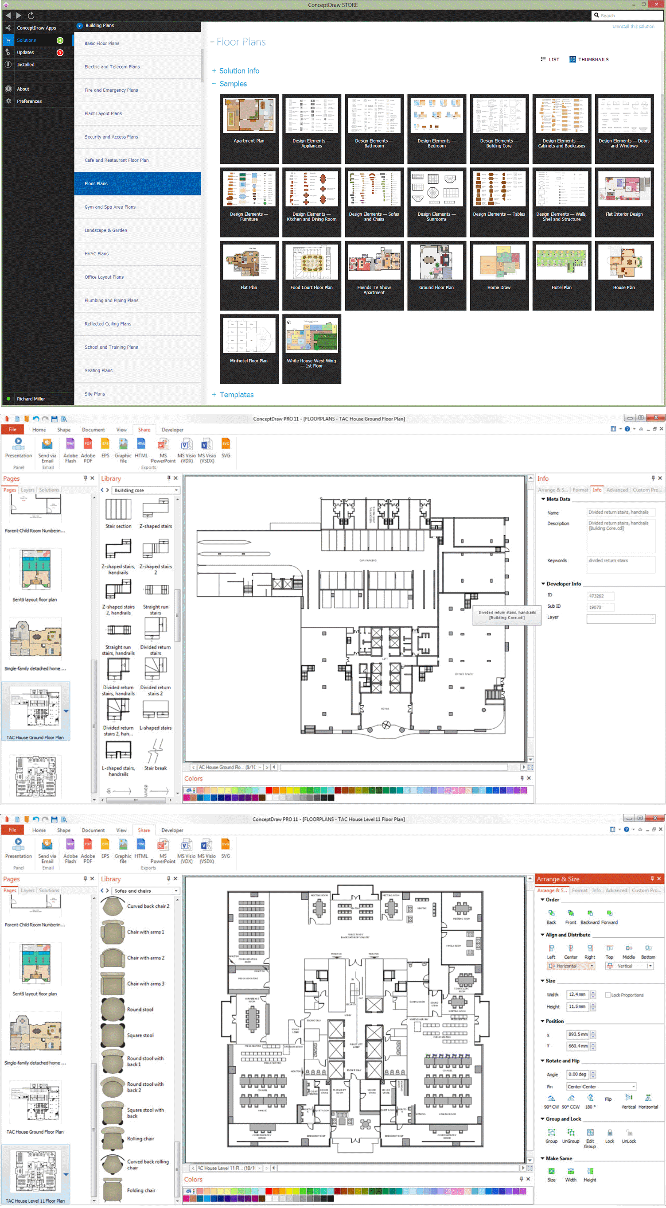666x1208 pixels.
Task: Export HTML from the Ground Floor Plan window
Action: coord(141,448)
